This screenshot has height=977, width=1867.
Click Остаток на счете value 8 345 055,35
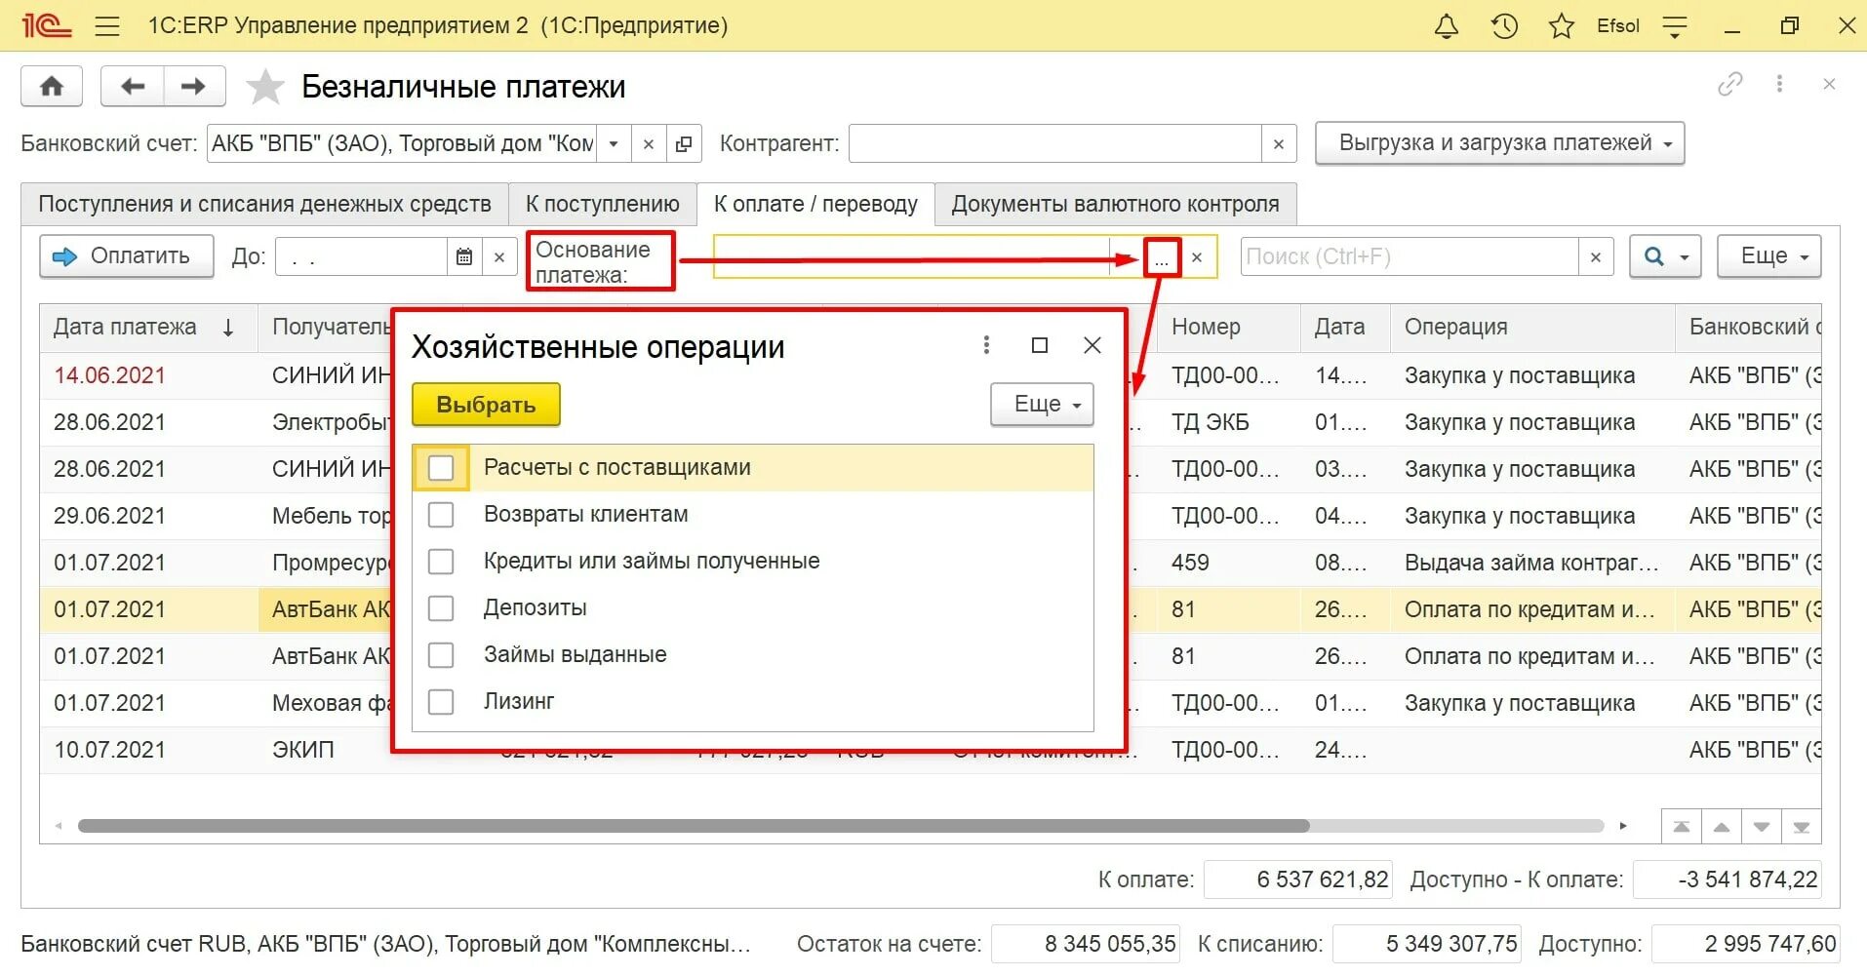(x=1086, y=944)
